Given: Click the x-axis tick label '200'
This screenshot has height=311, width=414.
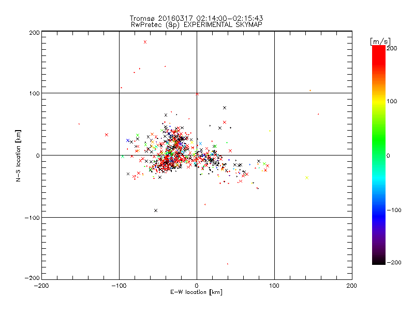Looking at the screenshot, I should [352, 286].
